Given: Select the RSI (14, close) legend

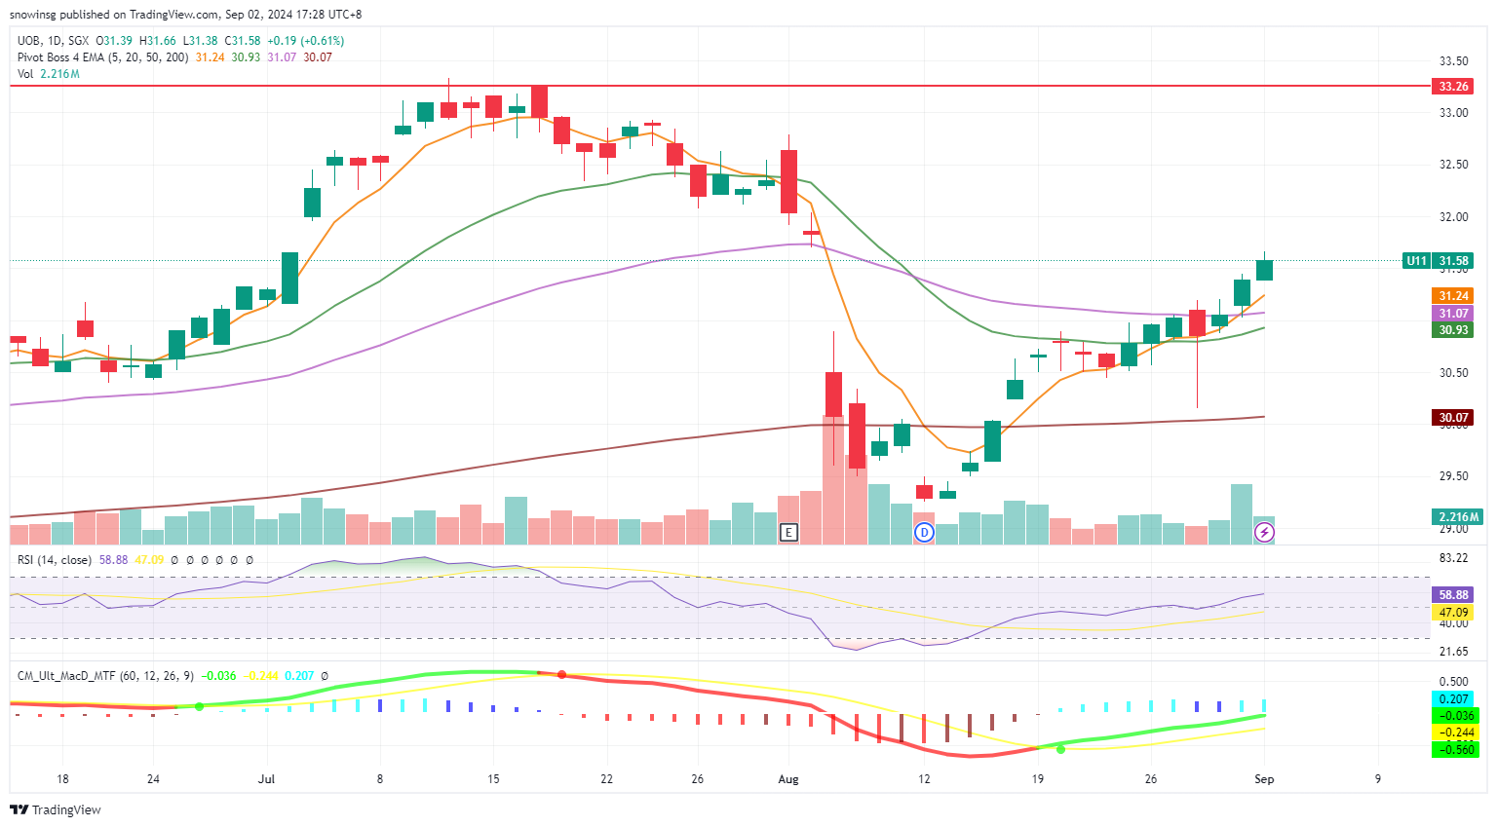Looking at the screenshot, I should tap(55, 560).
